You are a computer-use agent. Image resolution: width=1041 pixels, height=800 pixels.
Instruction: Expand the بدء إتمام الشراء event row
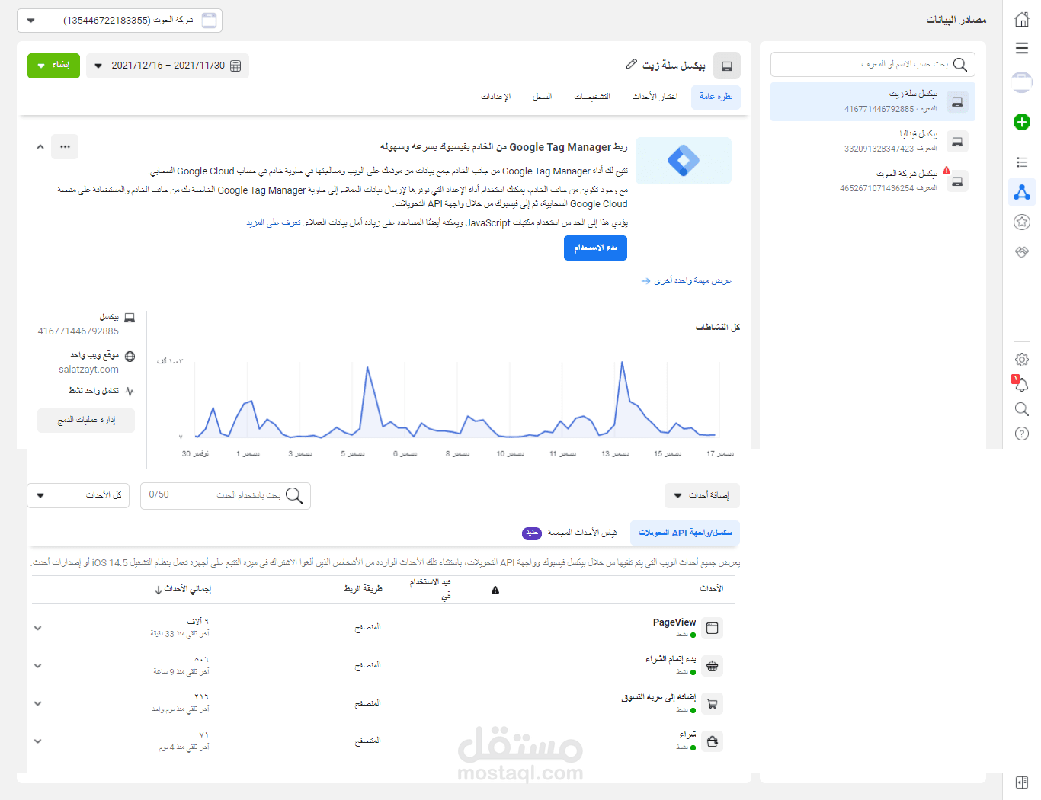coord(38,666)
